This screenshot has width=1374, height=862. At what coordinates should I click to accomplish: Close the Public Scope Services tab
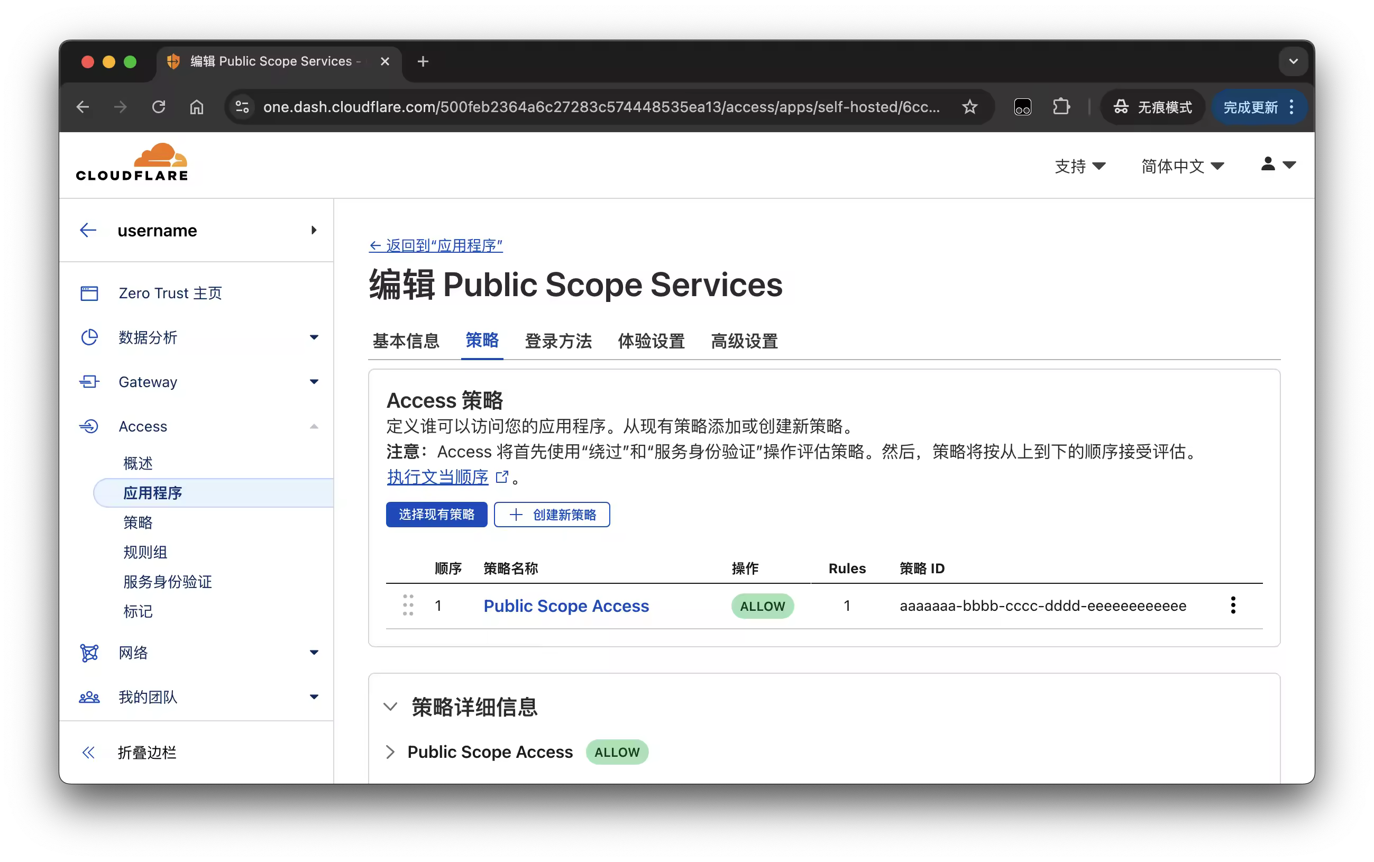tap(385, 61)
